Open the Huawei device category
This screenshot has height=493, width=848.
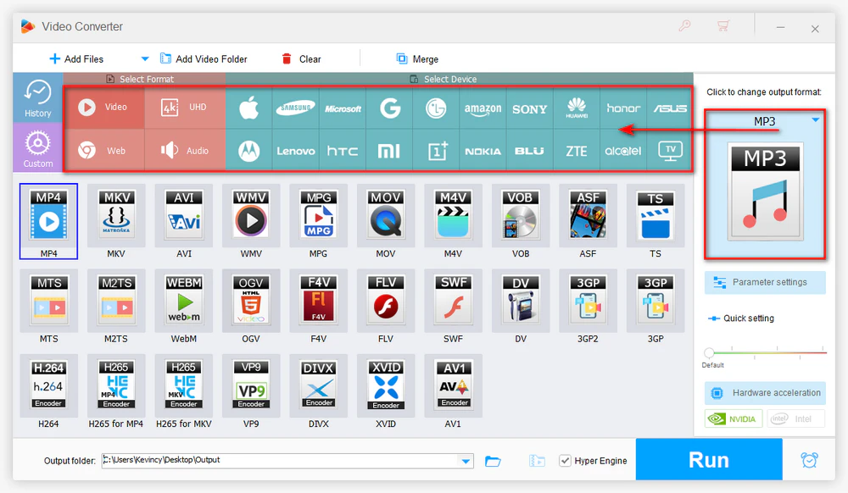click(577, 108)
